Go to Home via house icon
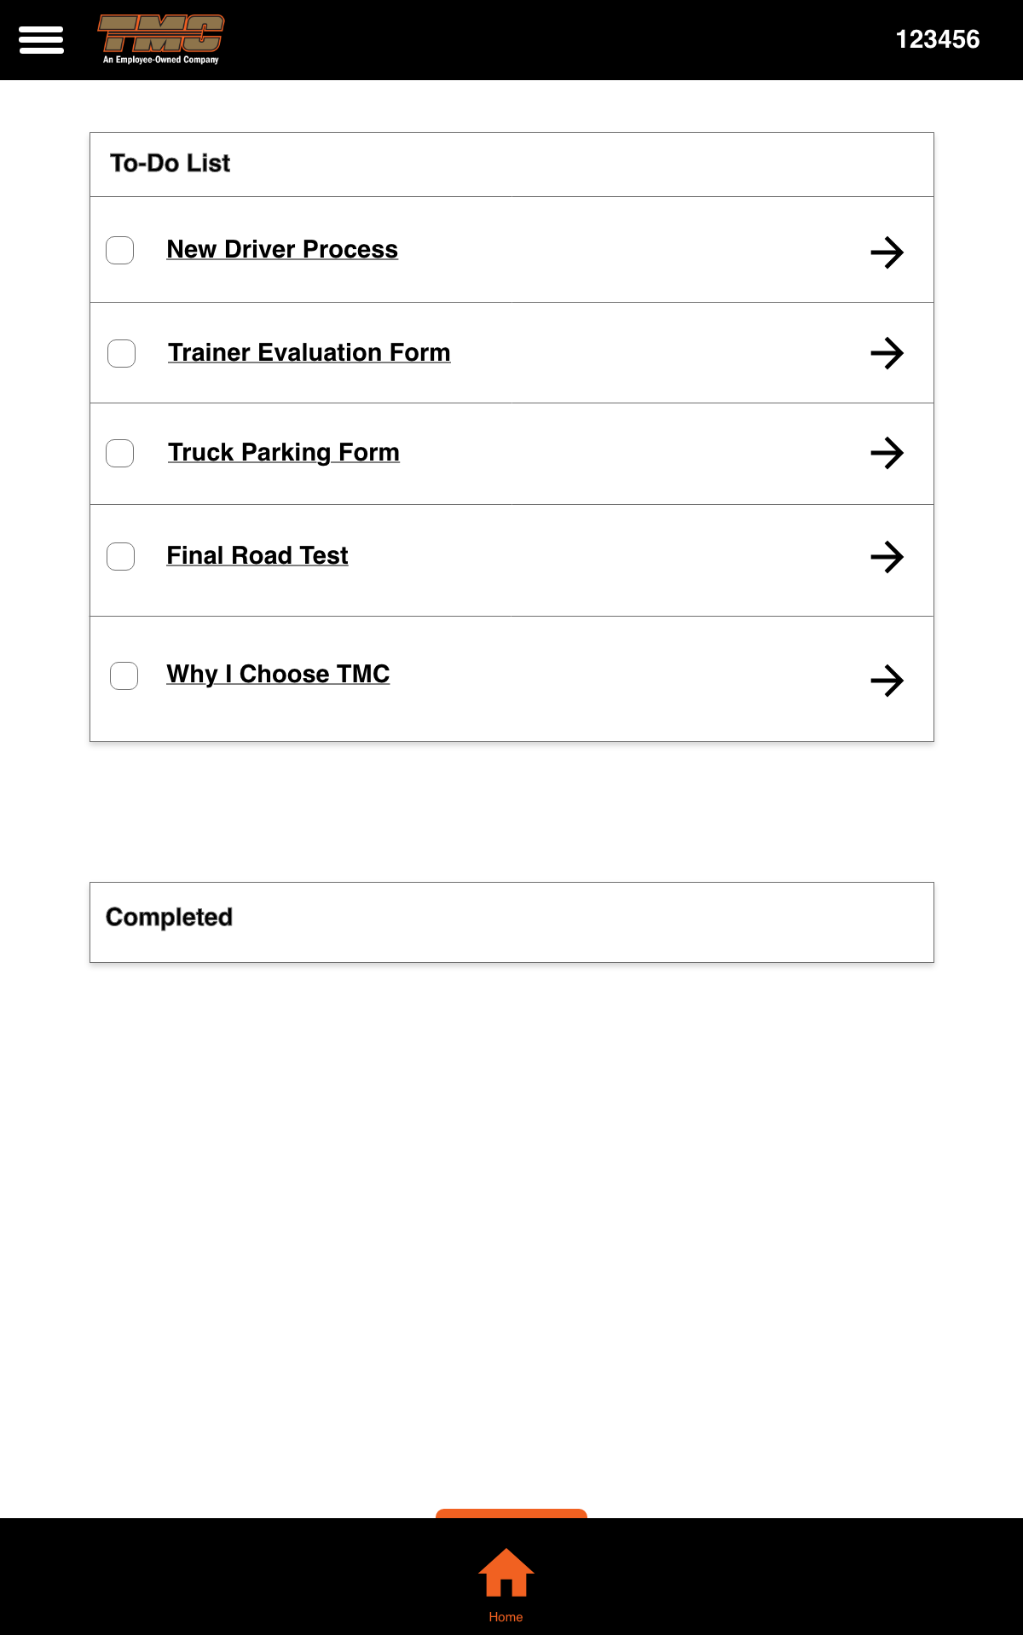This screenshot has width=1023, height=1635. tap(506, 1572)
